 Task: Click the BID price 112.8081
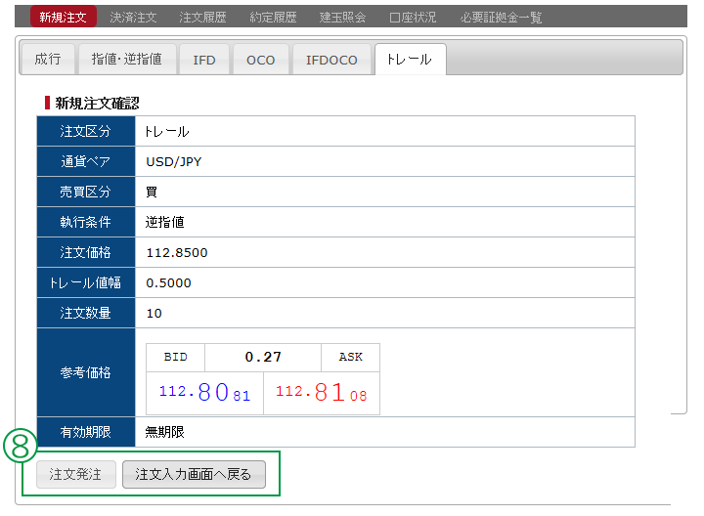pyautogui.click(x=204, y=393)
